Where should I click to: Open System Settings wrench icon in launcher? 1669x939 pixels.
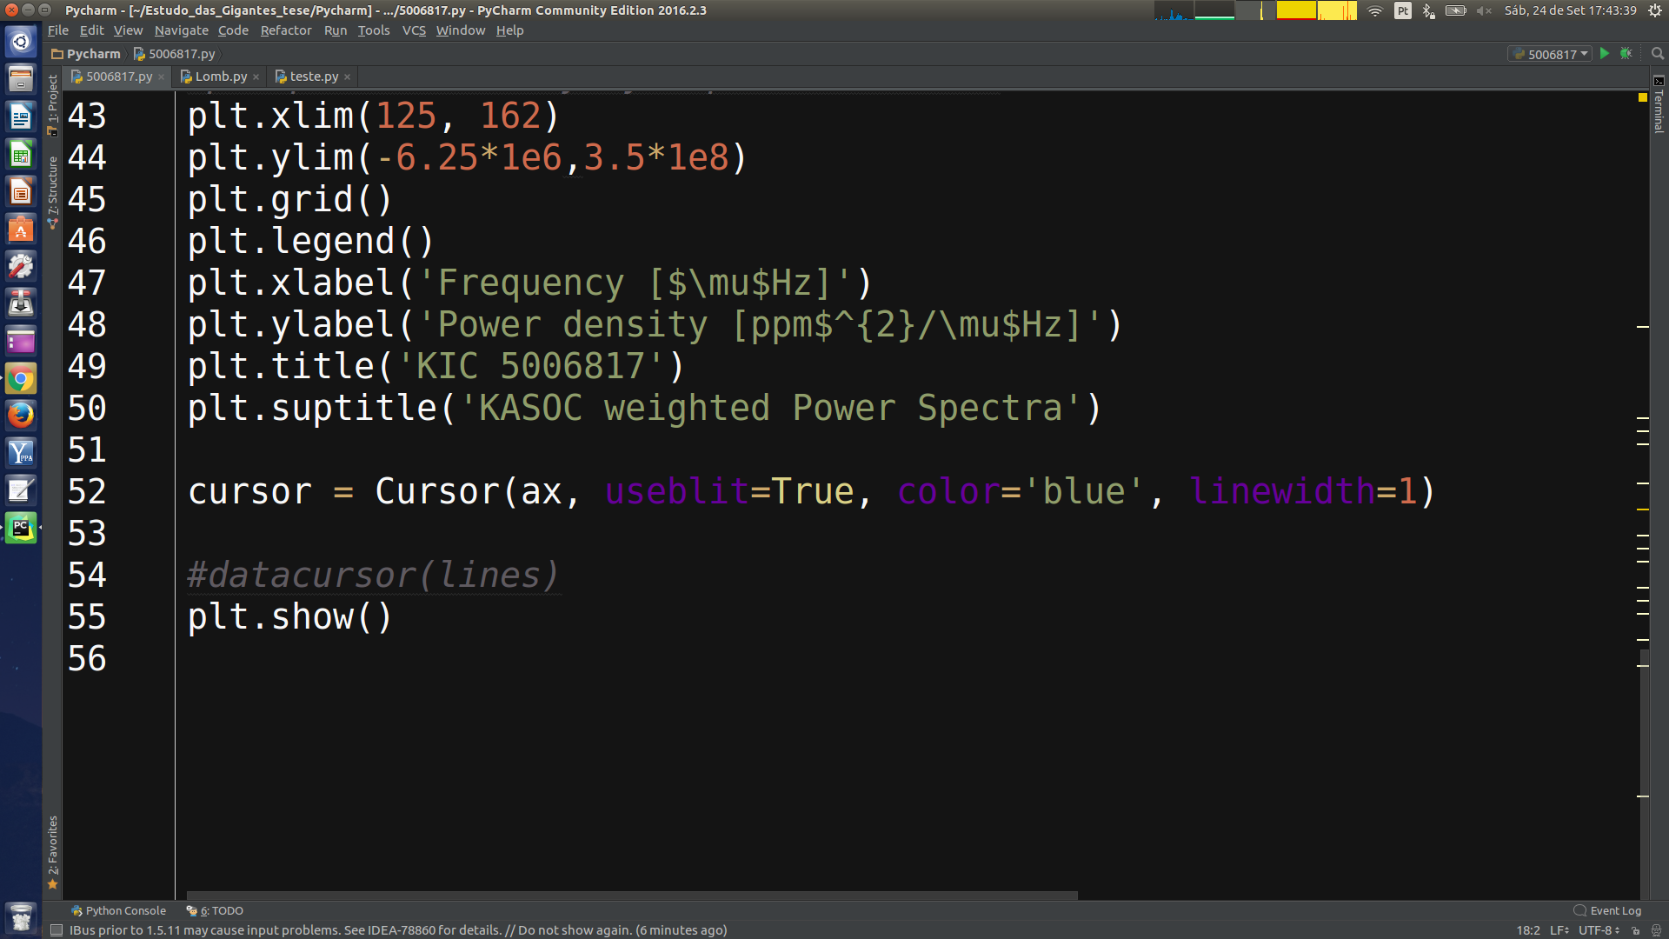[x=21, y=266]
